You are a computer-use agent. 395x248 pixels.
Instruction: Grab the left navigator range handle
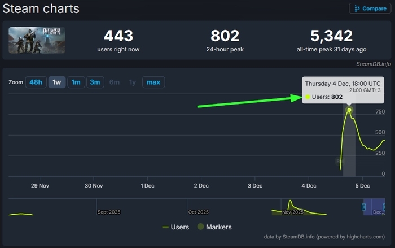363,207
